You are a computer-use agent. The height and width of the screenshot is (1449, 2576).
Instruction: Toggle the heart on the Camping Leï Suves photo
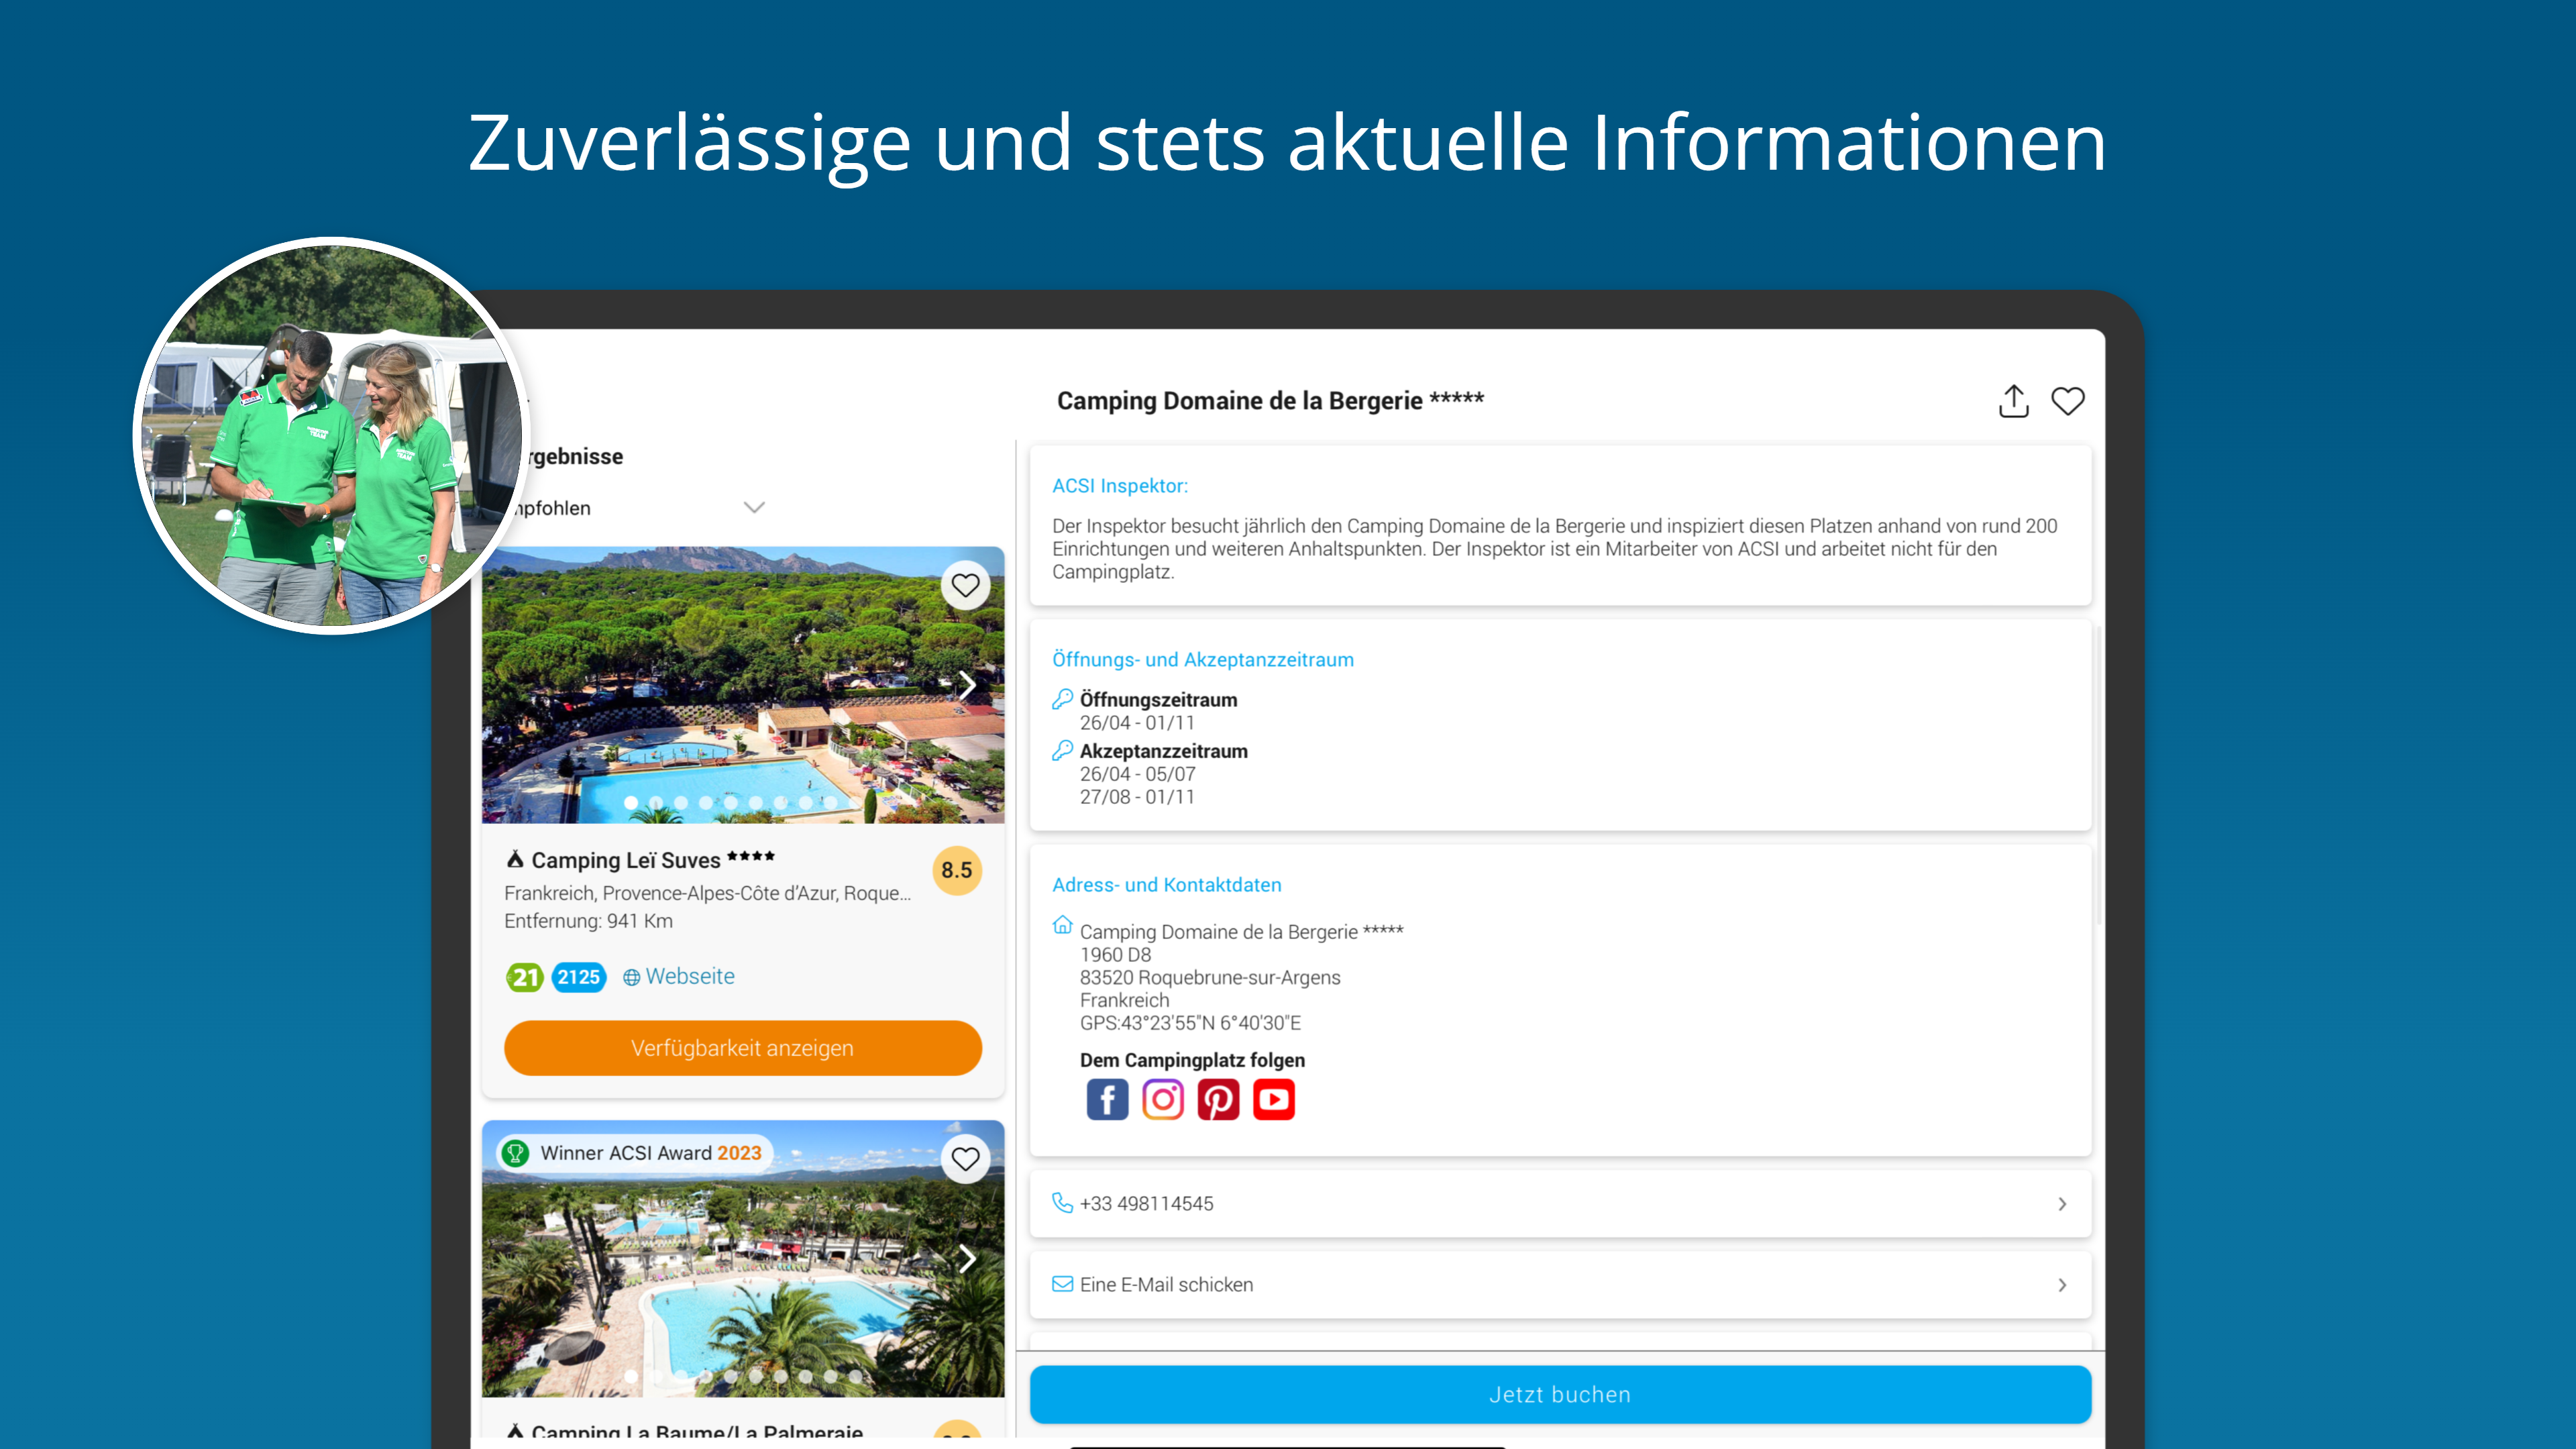pos(965,585)
